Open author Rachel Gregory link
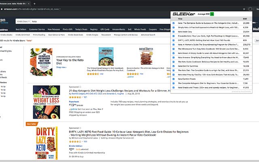This screenshot has width=259, height=162. [x=87, y=94]
